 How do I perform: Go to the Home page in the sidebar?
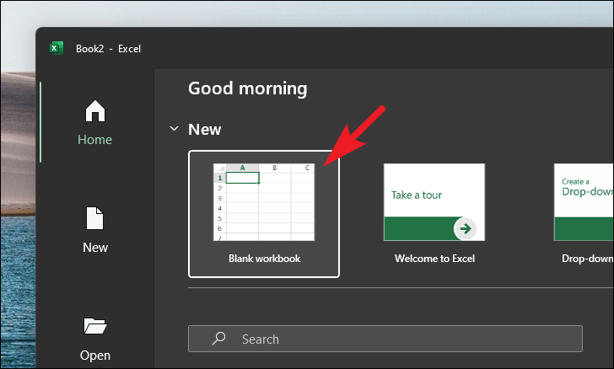click(94, 123)
